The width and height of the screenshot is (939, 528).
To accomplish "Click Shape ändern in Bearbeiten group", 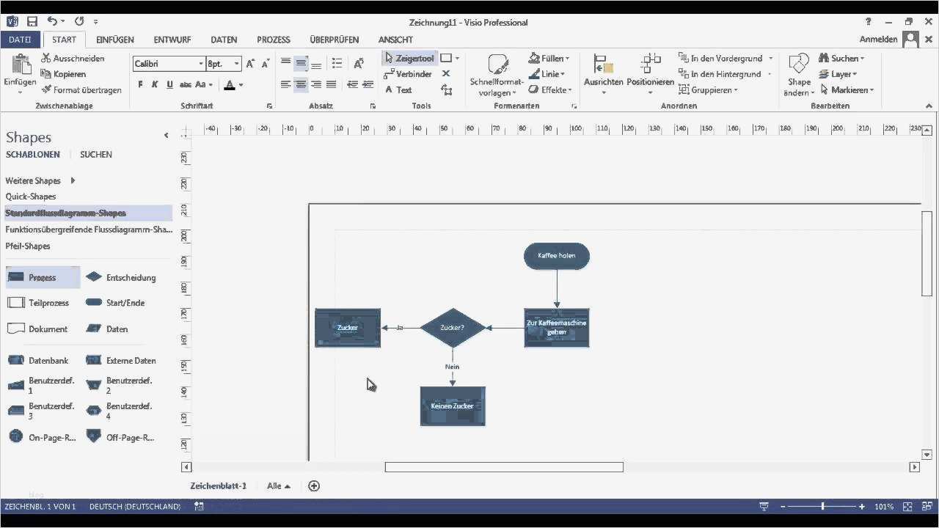I will pyautogui.click(x=800, y=76).
